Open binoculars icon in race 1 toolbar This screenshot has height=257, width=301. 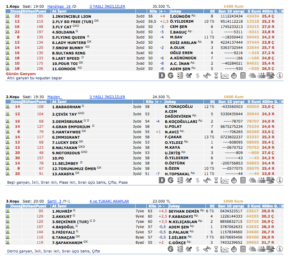(207, 75)
